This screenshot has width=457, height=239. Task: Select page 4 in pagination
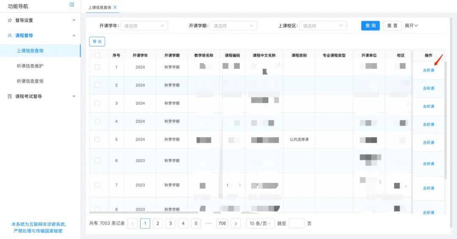[x=183, y=223]
